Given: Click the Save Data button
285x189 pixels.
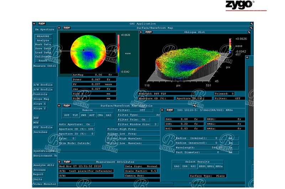Looking at the screenshot, I should coord(43,48).
